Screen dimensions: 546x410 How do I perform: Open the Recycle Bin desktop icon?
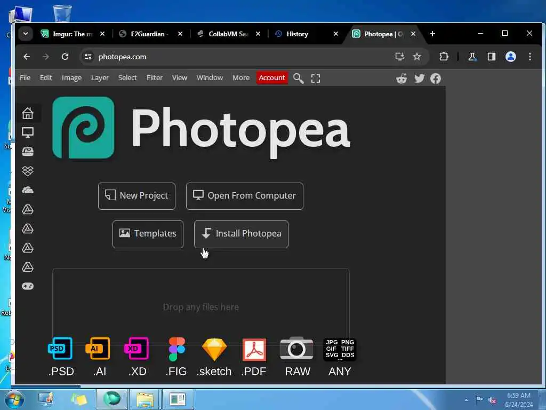tap(62, 13)
